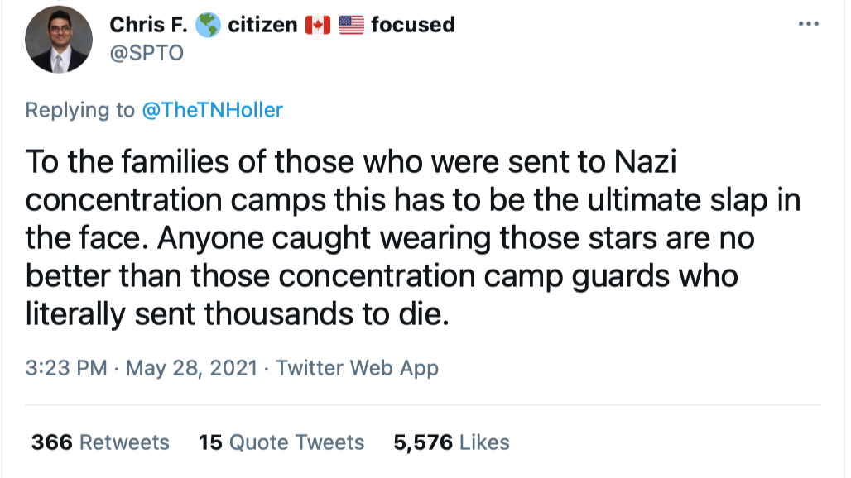The height and width of the screenshot is (478, 851).
Task: Click the globe emoji in display name
Action: 208,25
